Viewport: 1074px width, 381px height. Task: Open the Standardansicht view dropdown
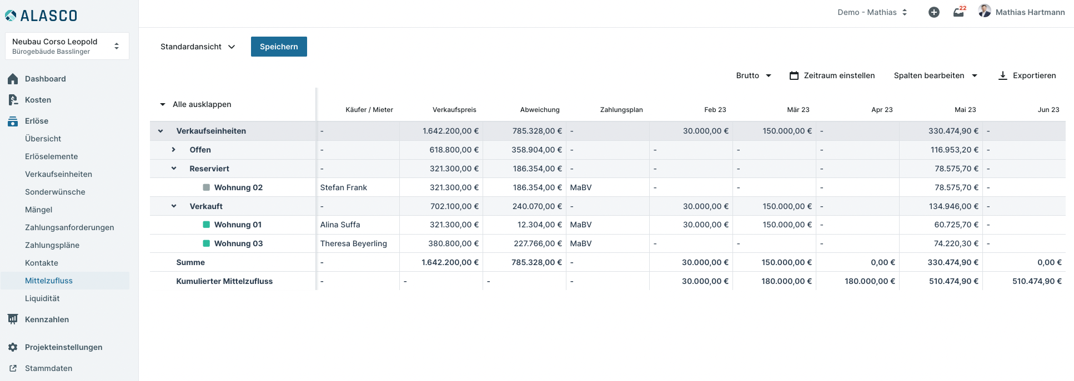[x=198, y=47]
